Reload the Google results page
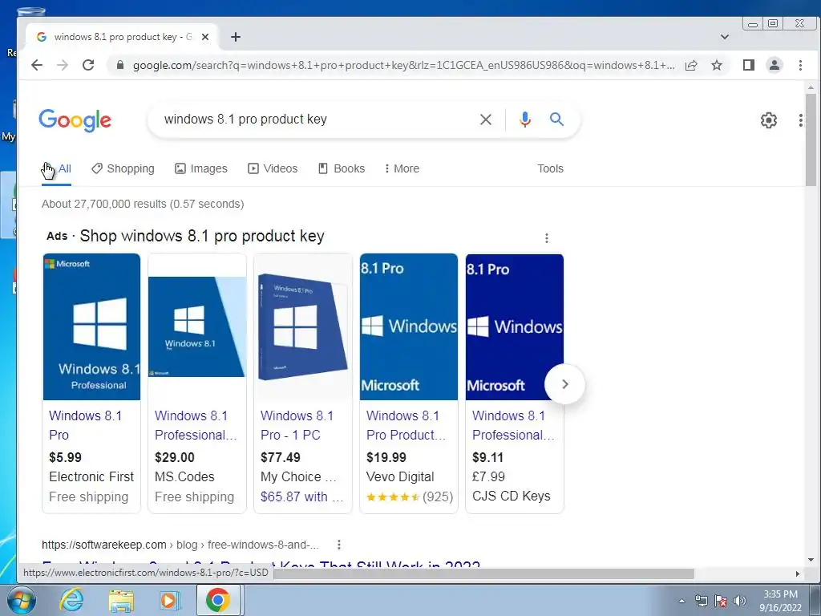 click(x=88, y=65)
